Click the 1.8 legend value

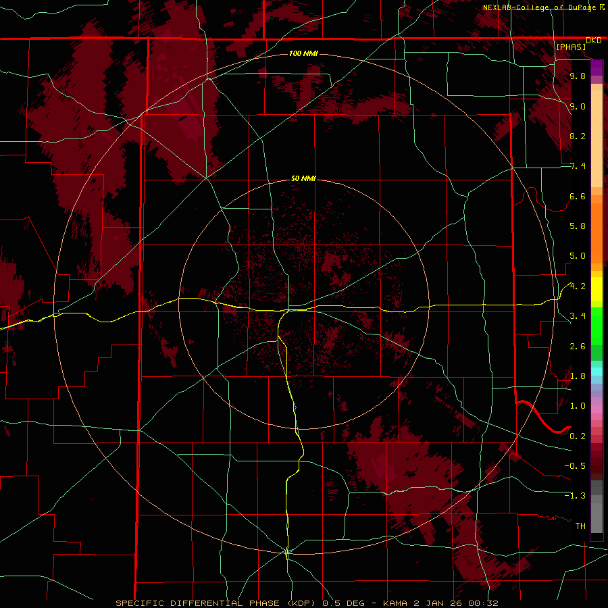point(578,376)
